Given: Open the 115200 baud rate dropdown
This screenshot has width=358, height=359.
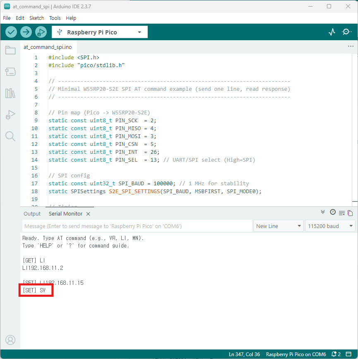Looking at the screenshot, I should tap(330, 226).
